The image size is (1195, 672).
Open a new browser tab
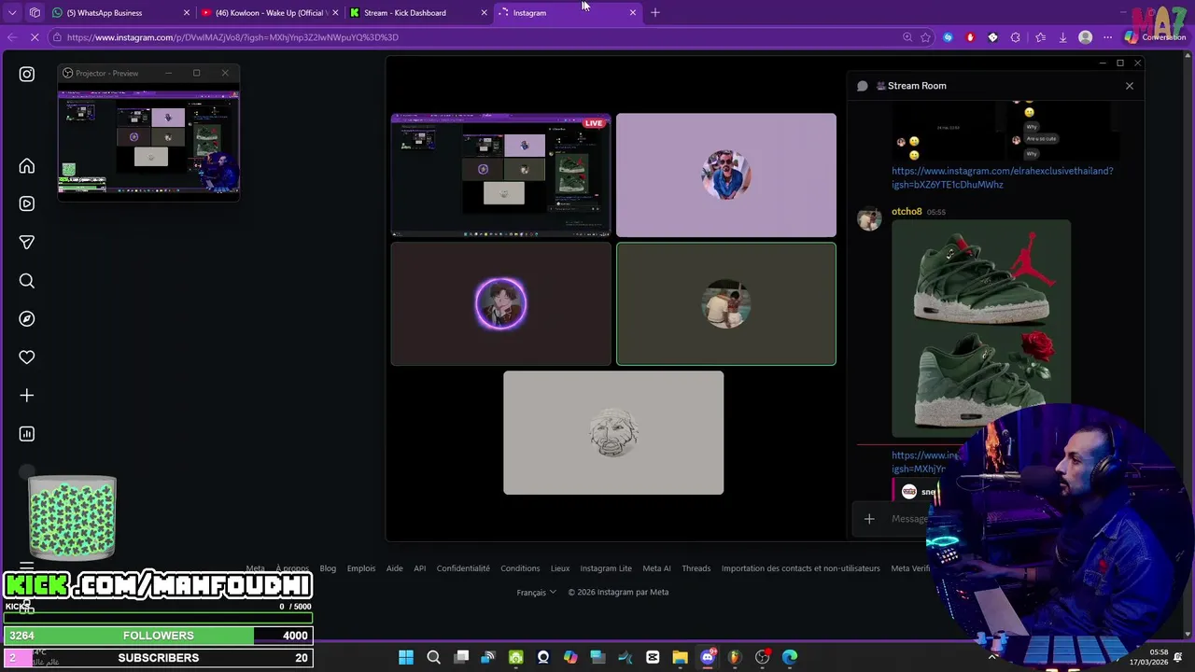coord(655,13)
